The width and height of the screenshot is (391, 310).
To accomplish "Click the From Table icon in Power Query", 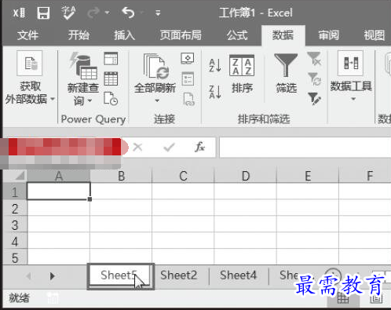I will coord(111,78).
